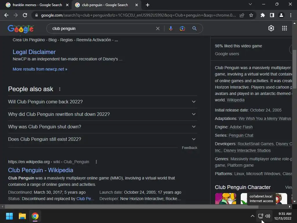Open Club Penguin - Wikipedia result
Screen dimensions: 297x223
pyautogui.click(x=41, y=170)
